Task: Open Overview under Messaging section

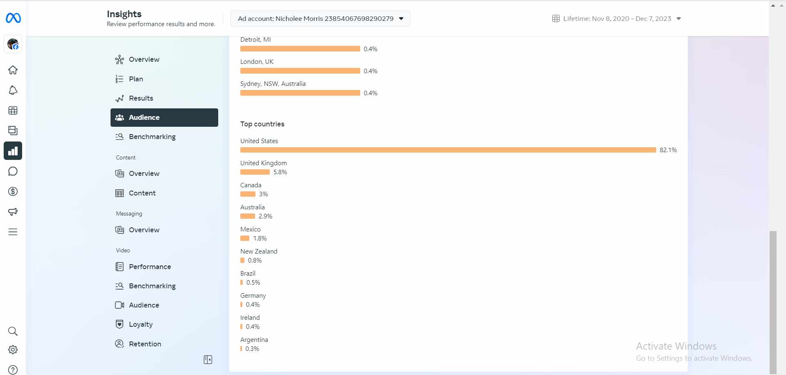Action: (x=164, y=230)
